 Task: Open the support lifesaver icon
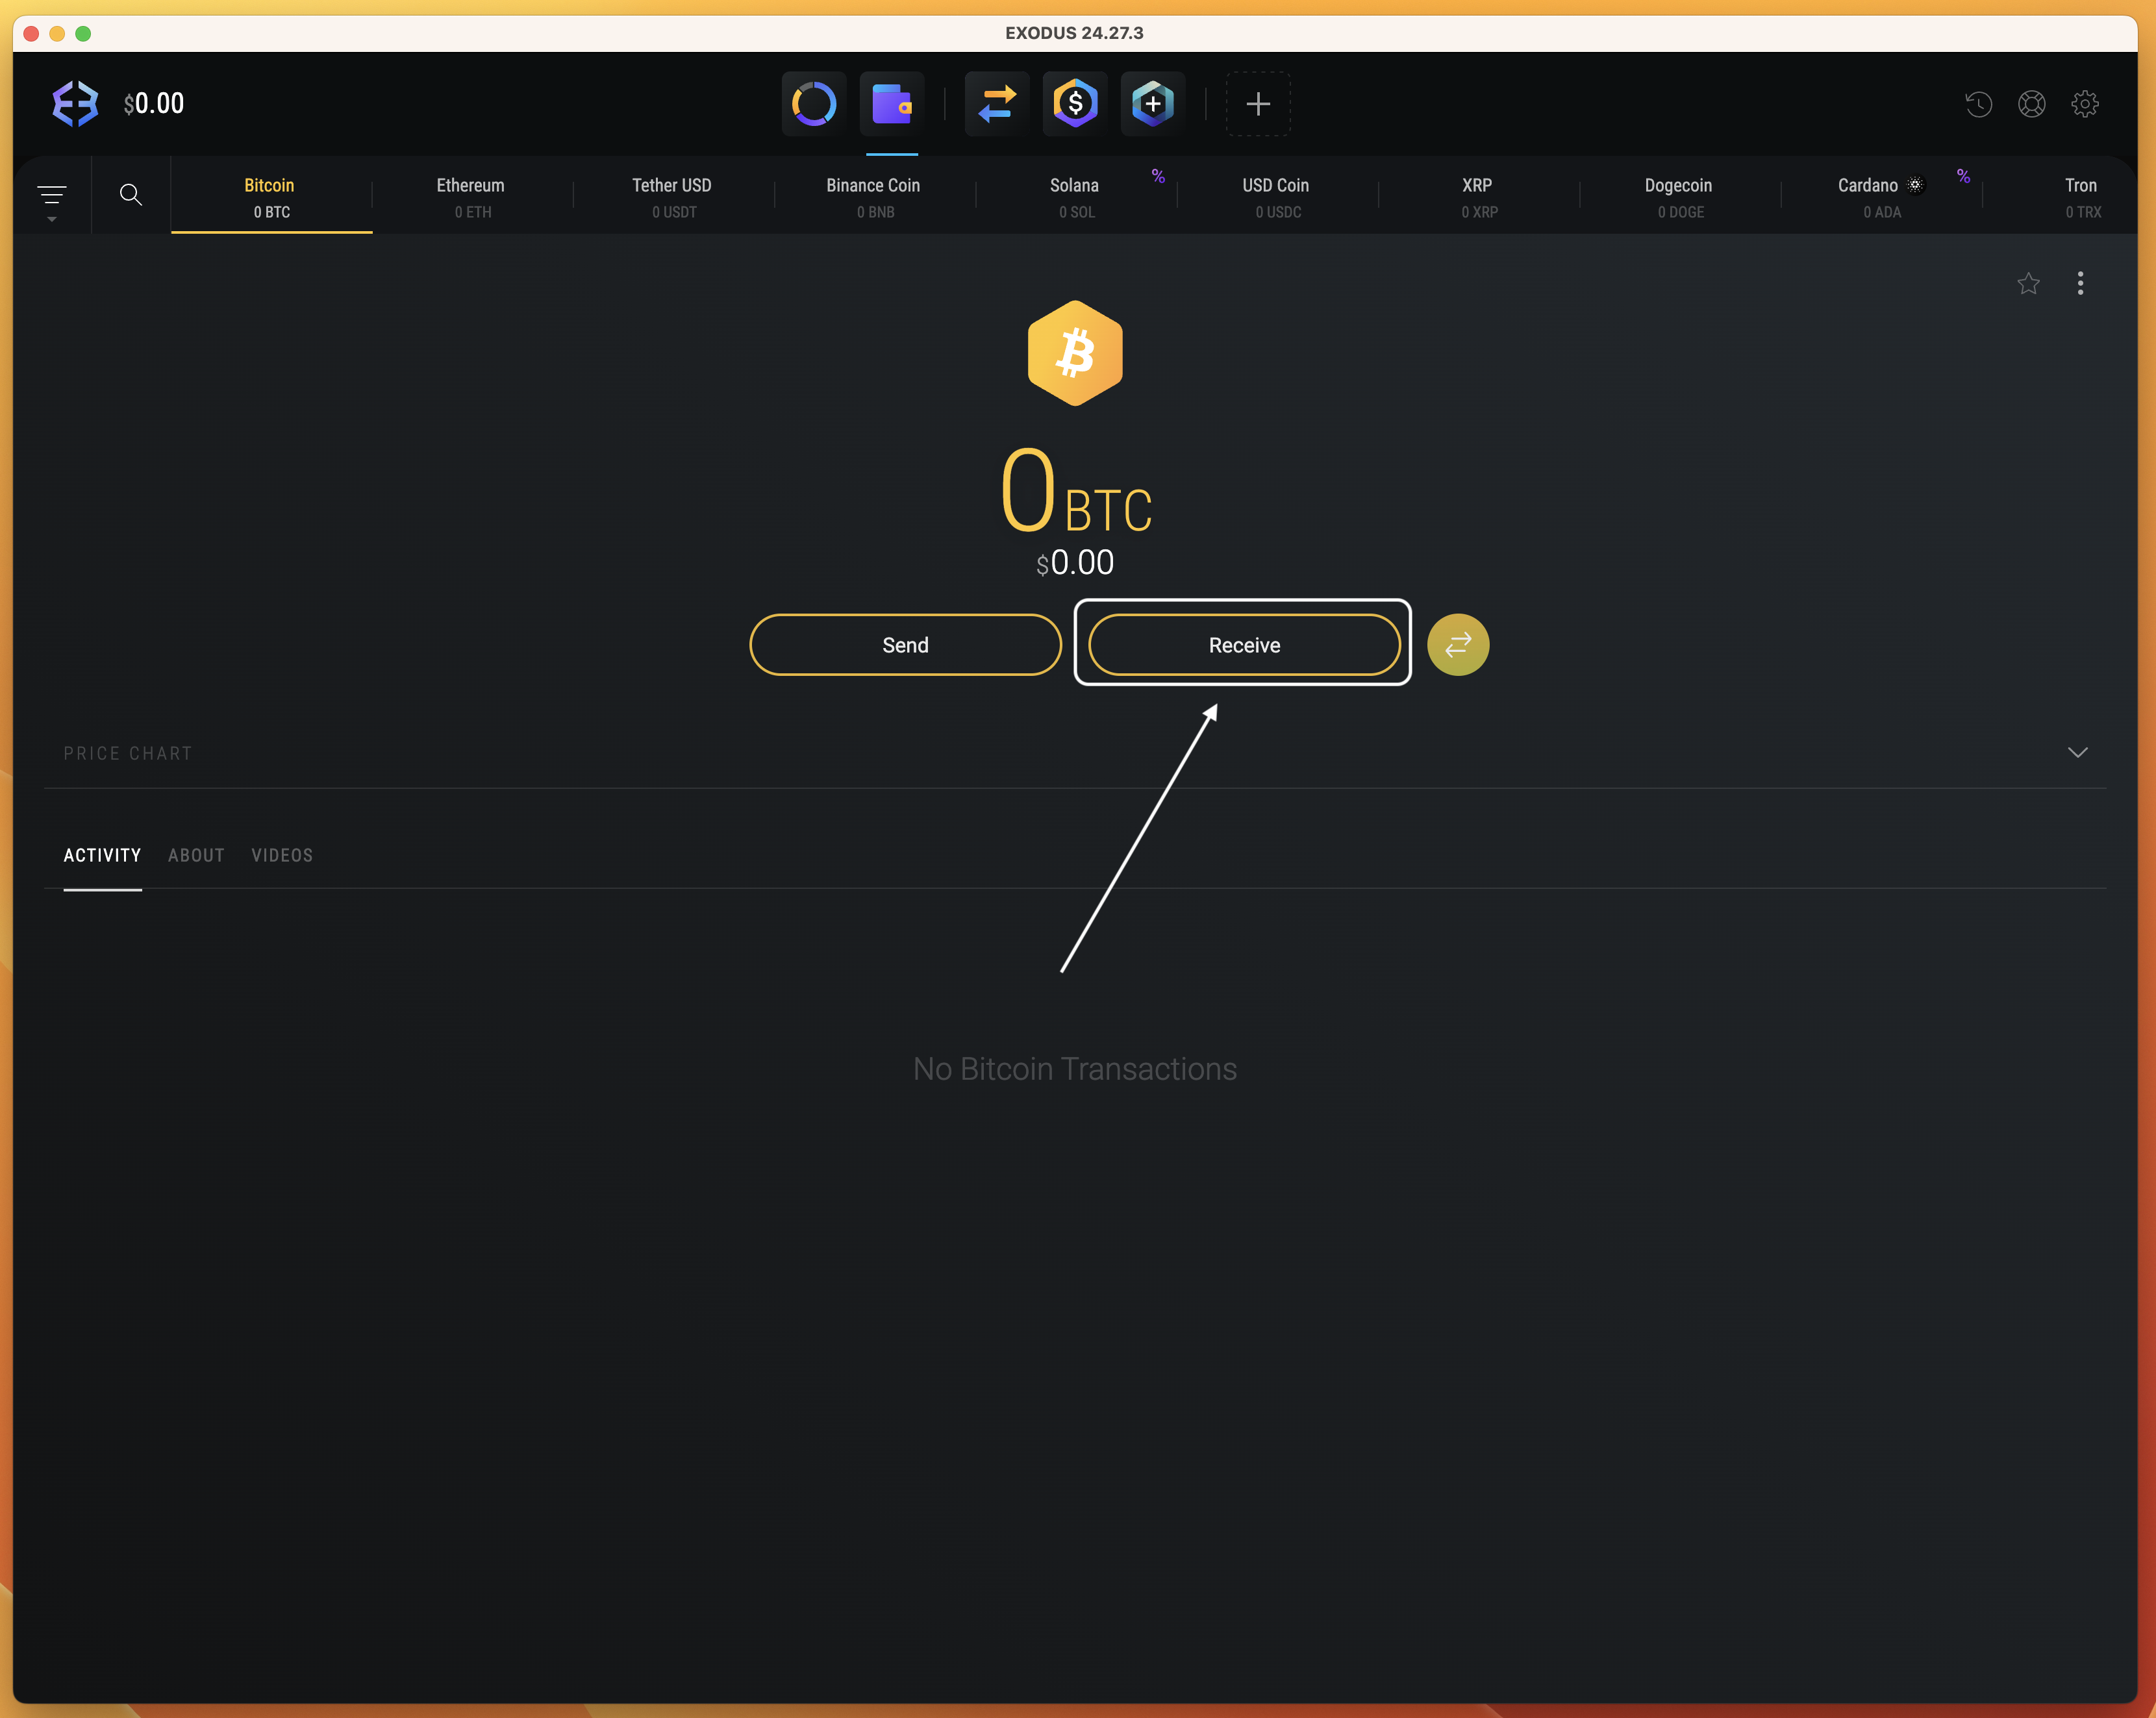click(x=2032, y=103)
